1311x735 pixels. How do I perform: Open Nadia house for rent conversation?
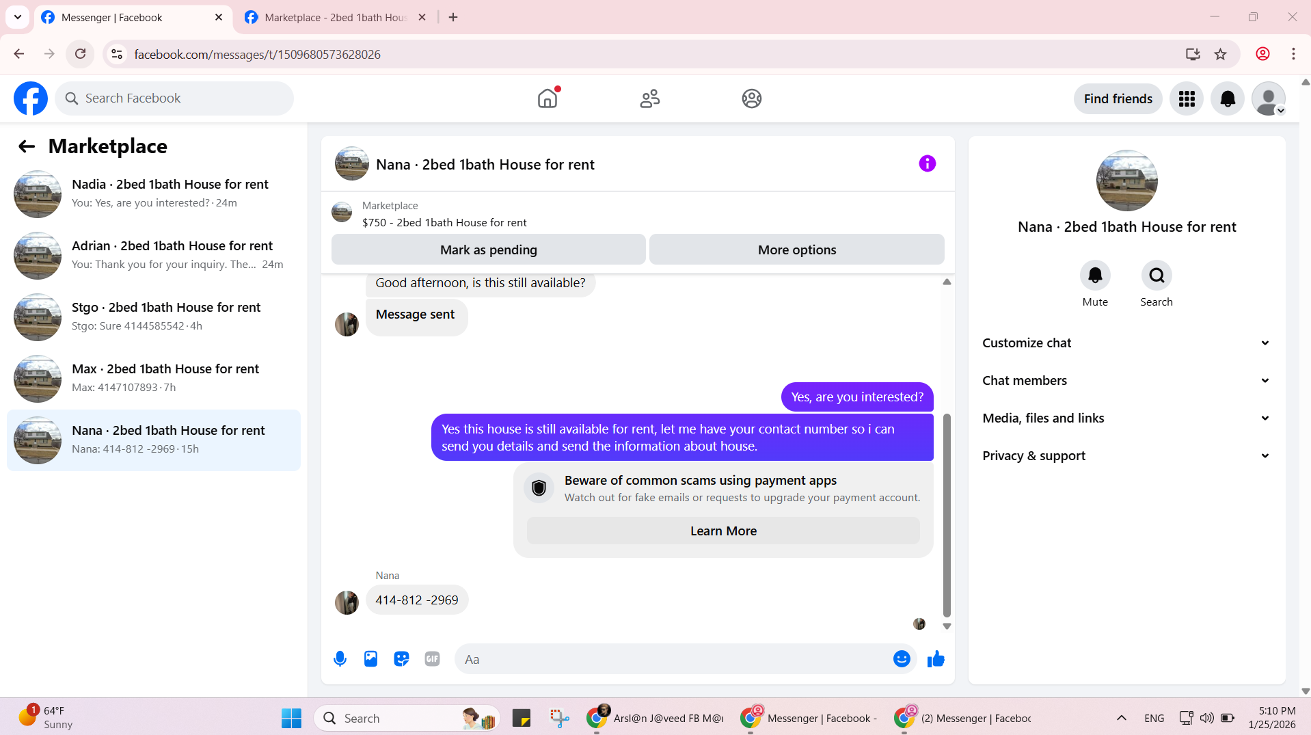pos(154,194)
